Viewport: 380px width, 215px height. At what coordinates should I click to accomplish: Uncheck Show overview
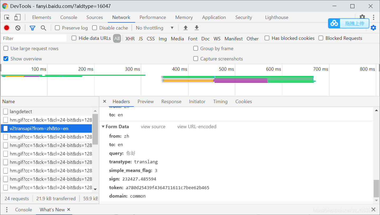6,59
